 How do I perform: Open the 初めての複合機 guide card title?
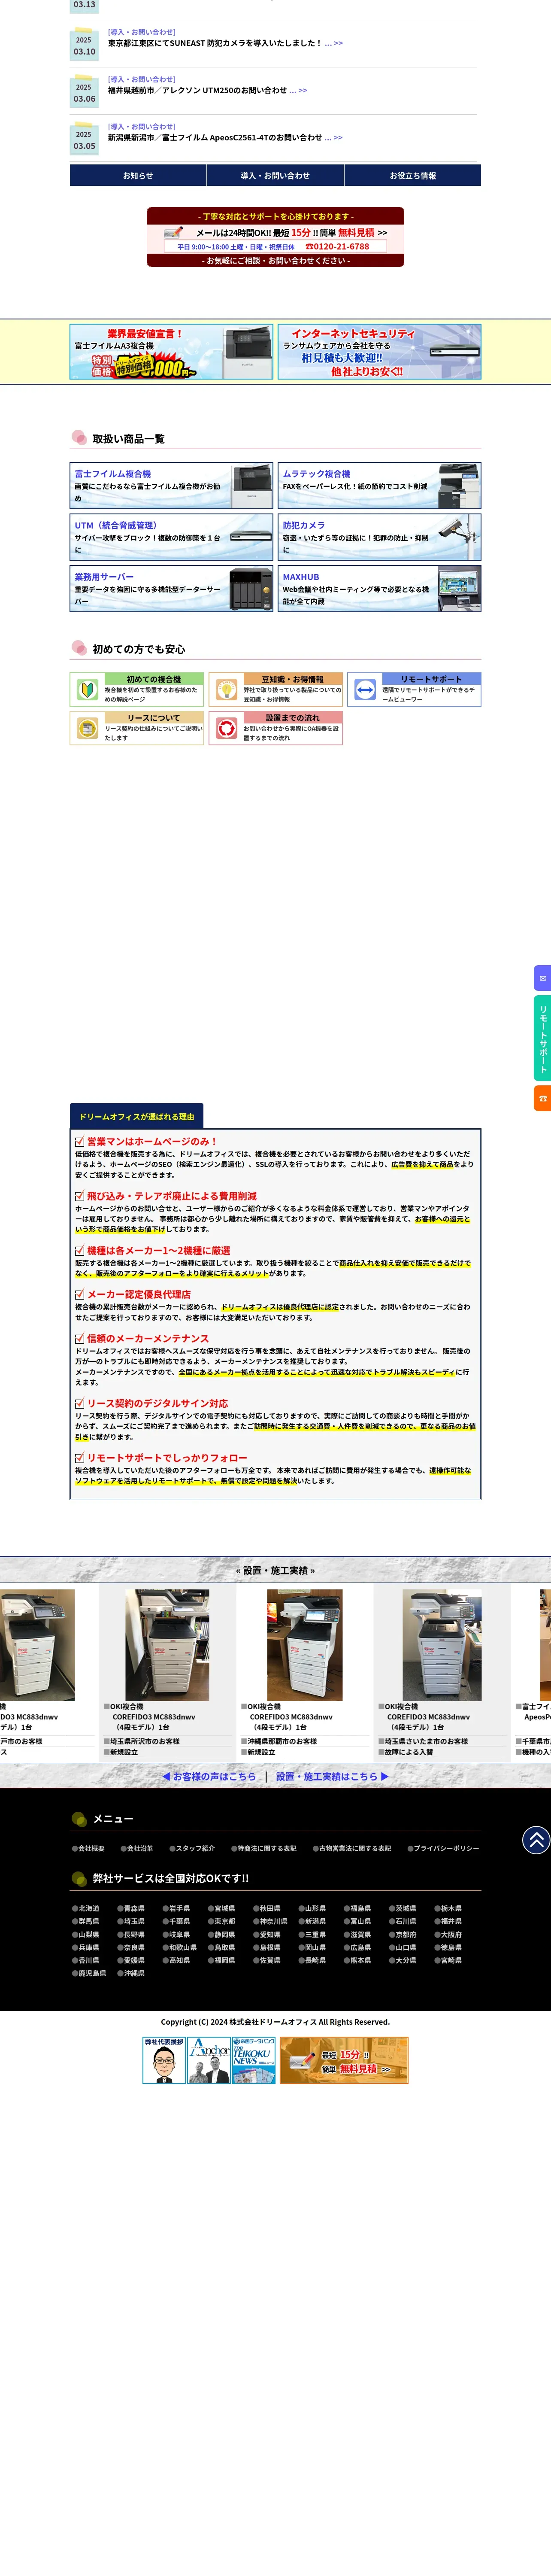tap(153, 679)
